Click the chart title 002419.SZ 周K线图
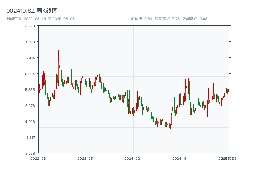The width and height of the screenshot is (254, 191). pos(32,11)
